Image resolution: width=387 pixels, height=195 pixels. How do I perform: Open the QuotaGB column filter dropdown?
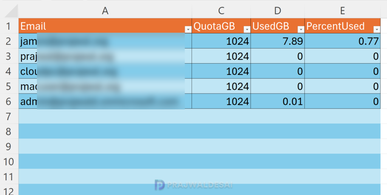point(247,30)
